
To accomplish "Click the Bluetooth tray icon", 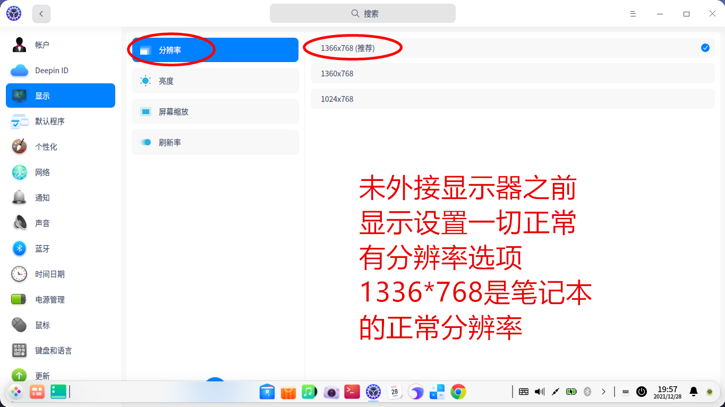I will (x=587, y=392).
